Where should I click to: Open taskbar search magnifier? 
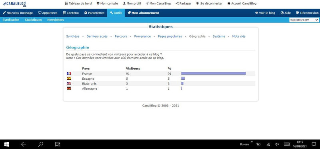41,144
